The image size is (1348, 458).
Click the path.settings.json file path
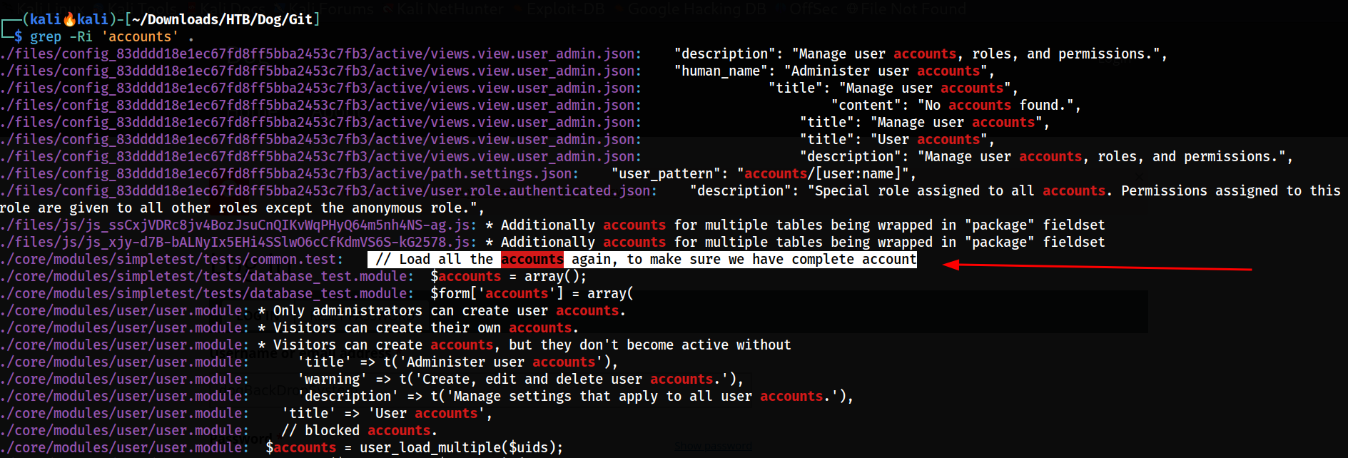tap(287, 173)
